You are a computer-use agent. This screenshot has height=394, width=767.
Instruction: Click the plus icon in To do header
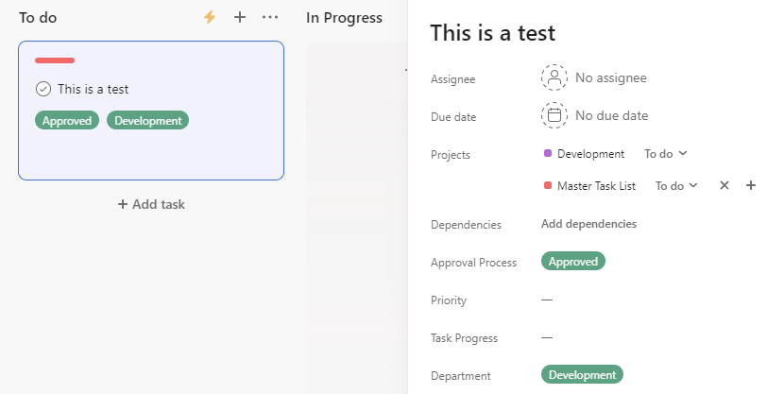coord(240,17)
